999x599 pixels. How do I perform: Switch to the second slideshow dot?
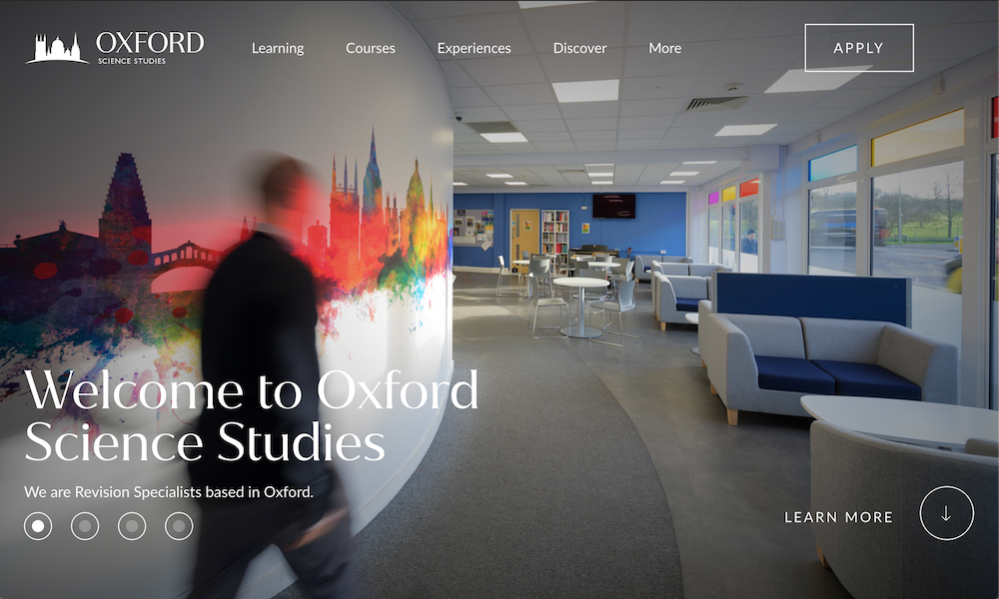tap(85, 526)
